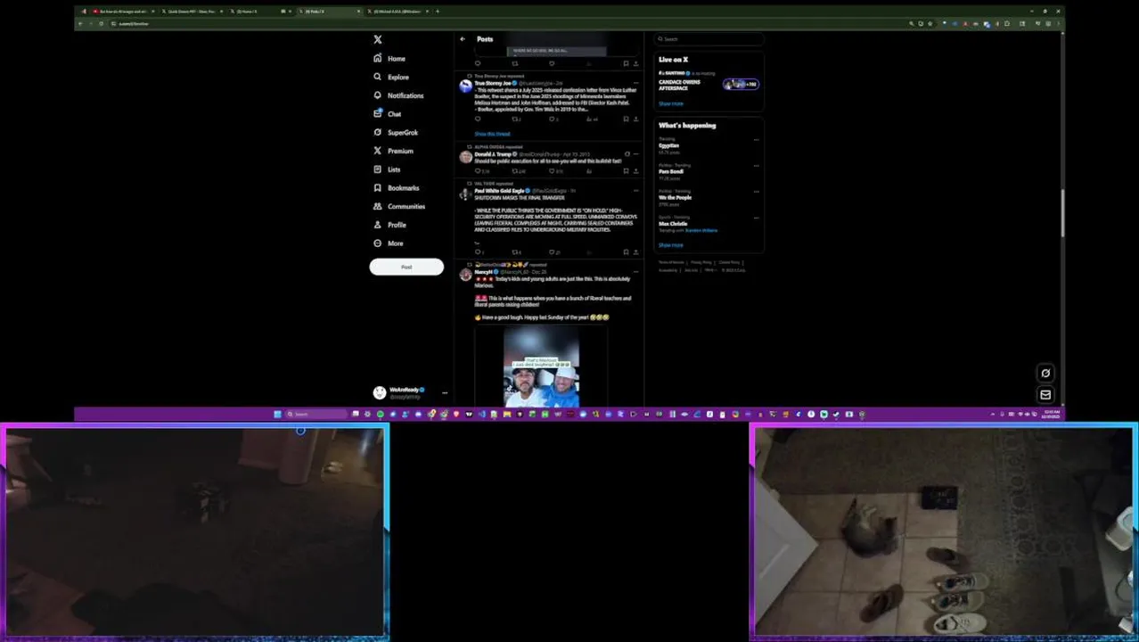Open the True Stormy Joe avatar
This screenshot has height=642, width=1139.
point(465,86)
